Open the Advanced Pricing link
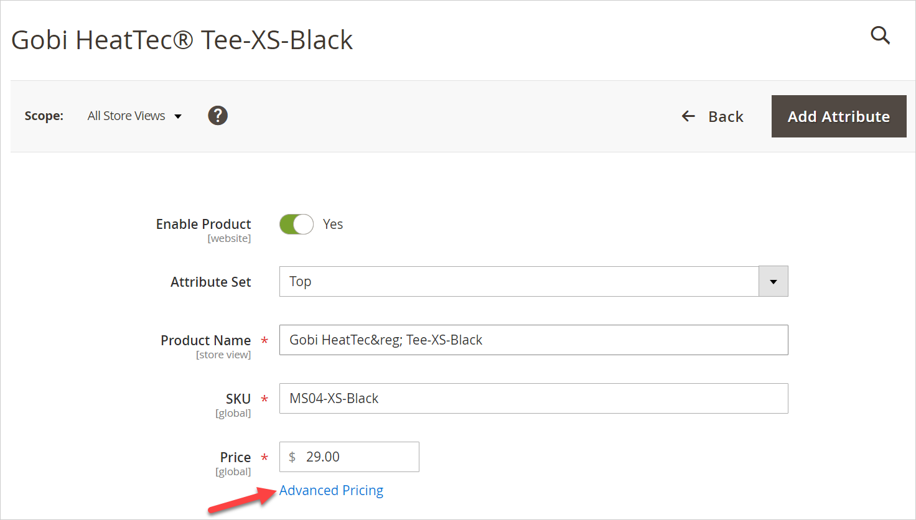Viewport: 916px width, 520px height. (x=331, y=490)
